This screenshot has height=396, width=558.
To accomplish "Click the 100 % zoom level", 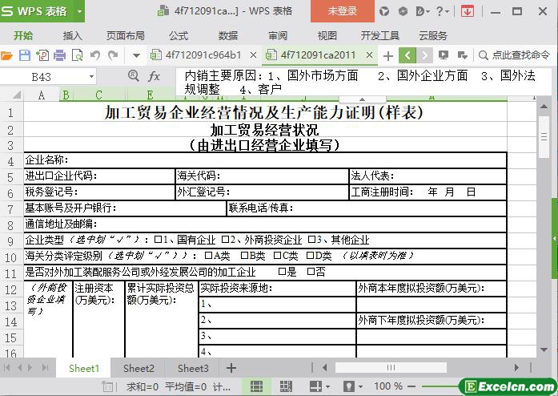I will pyautogui.click(x=388, y=386).
